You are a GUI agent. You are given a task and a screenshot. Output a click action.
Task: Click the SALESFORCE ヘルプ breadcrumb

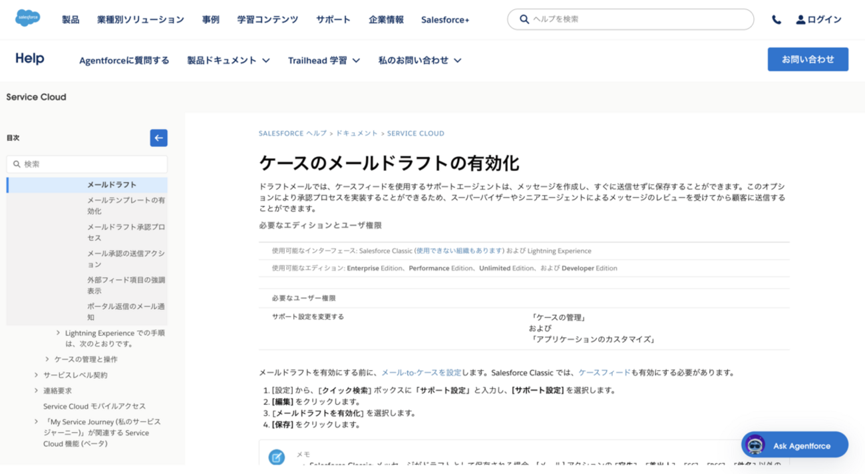[293, 134]
